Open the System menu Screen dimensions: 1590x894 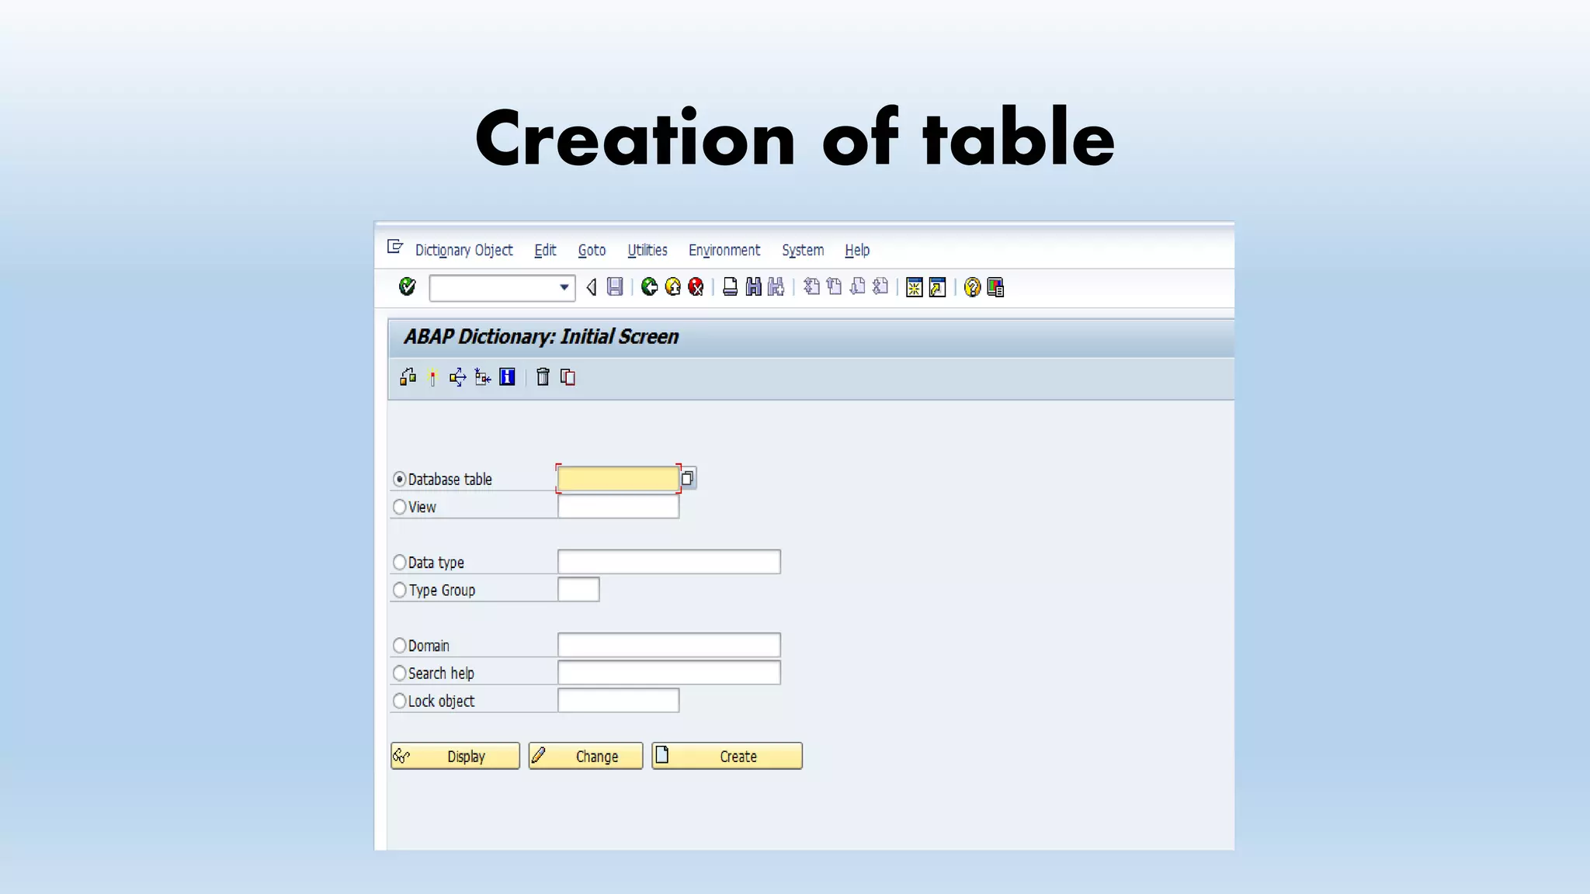point(802,250)
